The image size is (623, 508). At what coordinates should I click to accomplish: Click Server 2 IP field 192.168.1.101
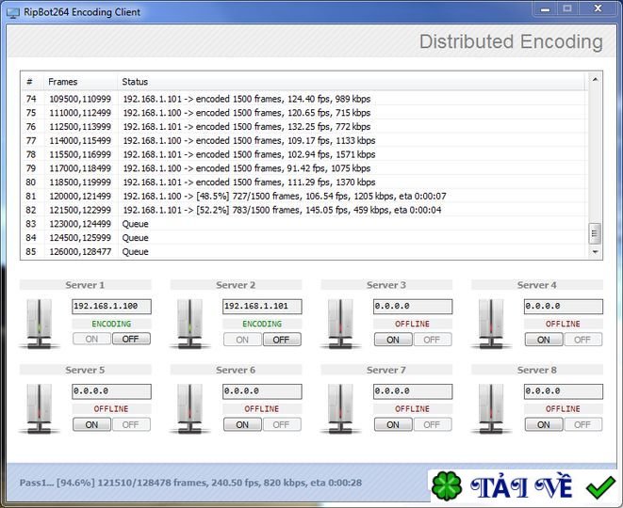[x=262, y=307]
